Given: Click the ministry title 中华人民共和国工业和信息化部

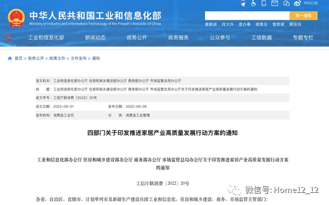Looking at the screenshot, I should point(95,15).
